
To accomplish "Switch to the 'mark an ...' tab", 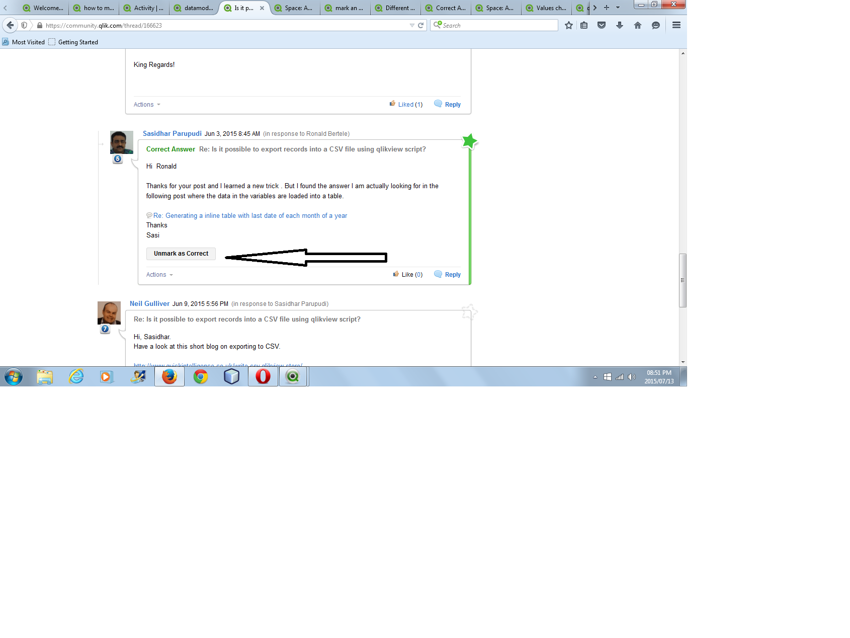I will point(345,8).
